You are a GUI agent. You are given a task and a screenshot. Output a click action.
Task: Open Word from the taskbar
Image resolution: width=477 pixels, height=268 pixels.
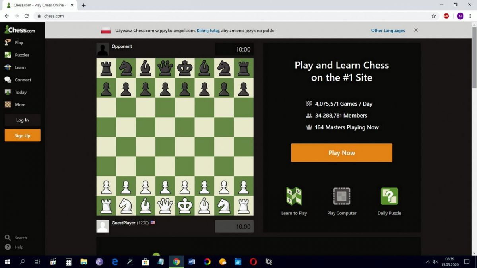tap(192, 262)
